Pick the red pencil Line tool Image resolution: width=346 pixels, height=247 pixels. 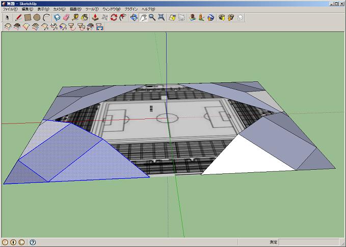coord(18,17)
